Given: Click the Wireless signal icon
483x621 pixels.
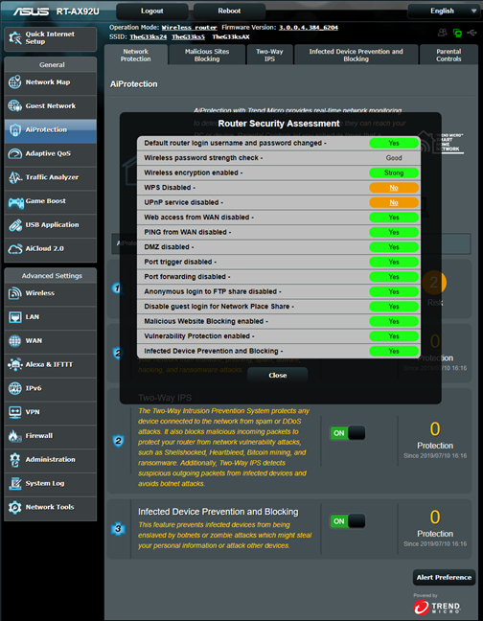Looking at the screenshot, I should [x=15, y=293].
